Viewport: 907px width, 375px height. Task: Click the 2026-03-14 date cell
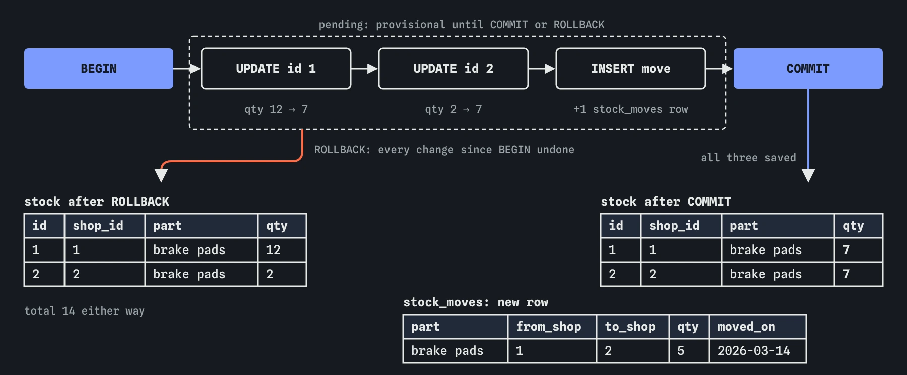click(x=758, y=351)
